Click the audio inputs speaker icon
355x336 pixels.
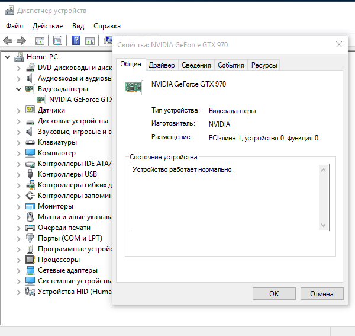[30, 78]
